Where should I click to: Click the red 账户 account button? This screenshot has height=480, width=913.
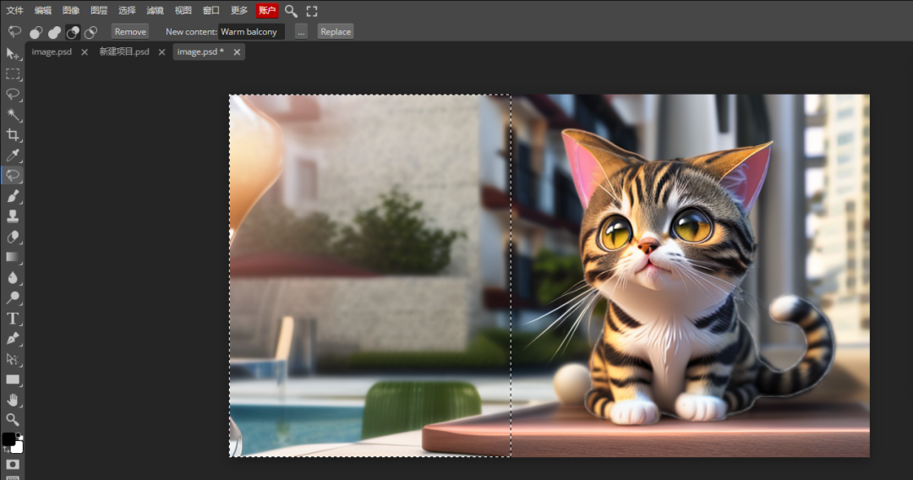[267, 10]
